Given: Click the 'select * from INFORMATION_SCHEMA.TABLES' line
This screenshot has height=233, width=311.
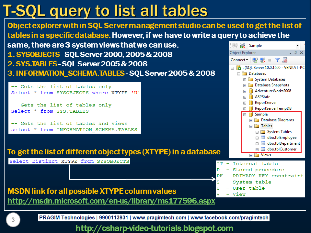Looking at the screenshot, I should click(74, 129).
